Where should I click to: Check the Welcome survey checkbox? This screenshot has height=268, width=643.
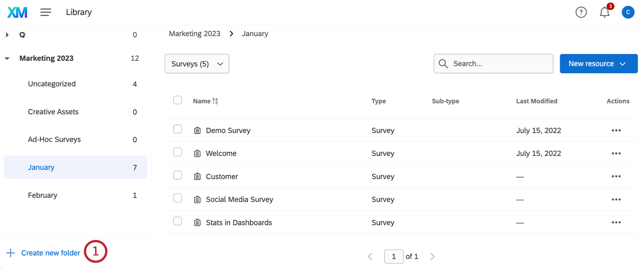(177, 152)
